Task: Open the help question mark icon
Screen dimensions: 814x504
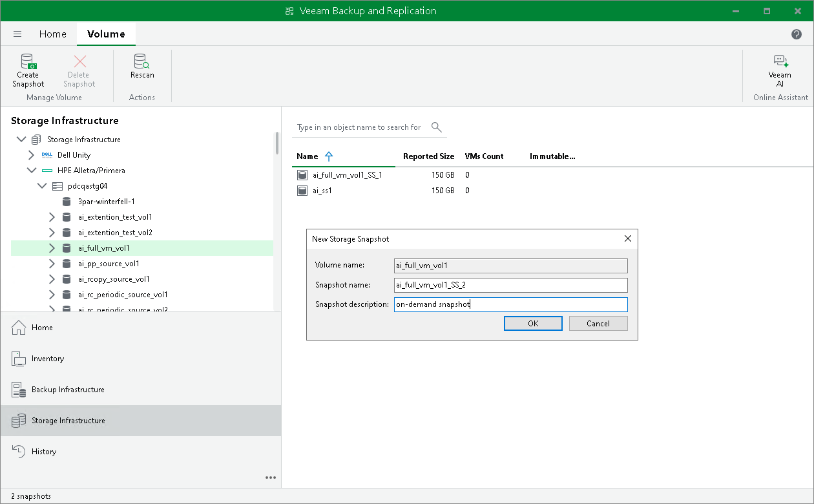Action: 797,34
